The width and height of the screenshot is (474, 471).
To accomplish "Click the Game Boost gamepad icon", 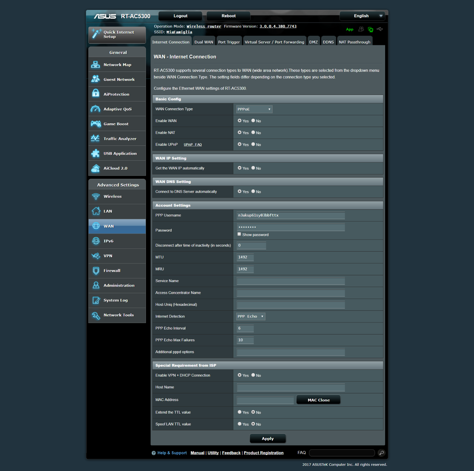I will (96, 124).
